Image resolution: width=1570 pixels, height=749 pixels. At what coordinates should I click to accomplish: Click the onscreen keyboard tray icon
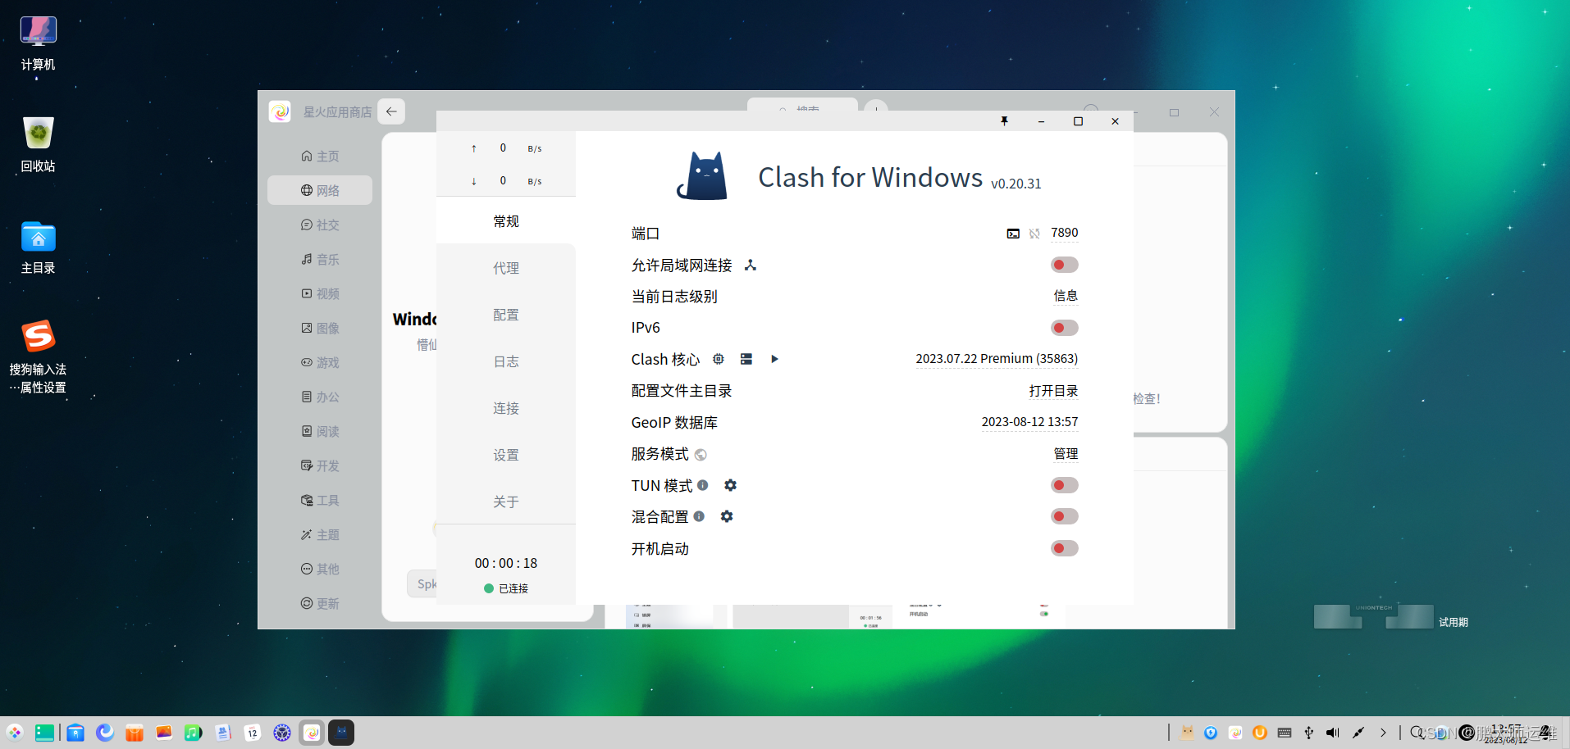pos(1285,733)
